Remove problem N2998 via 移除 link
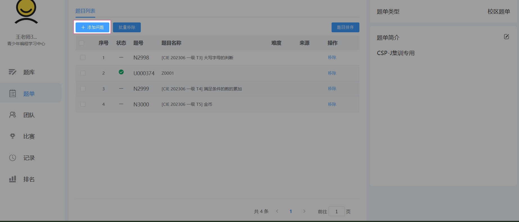This screenshot has height=222, width=519. (332, 57)
